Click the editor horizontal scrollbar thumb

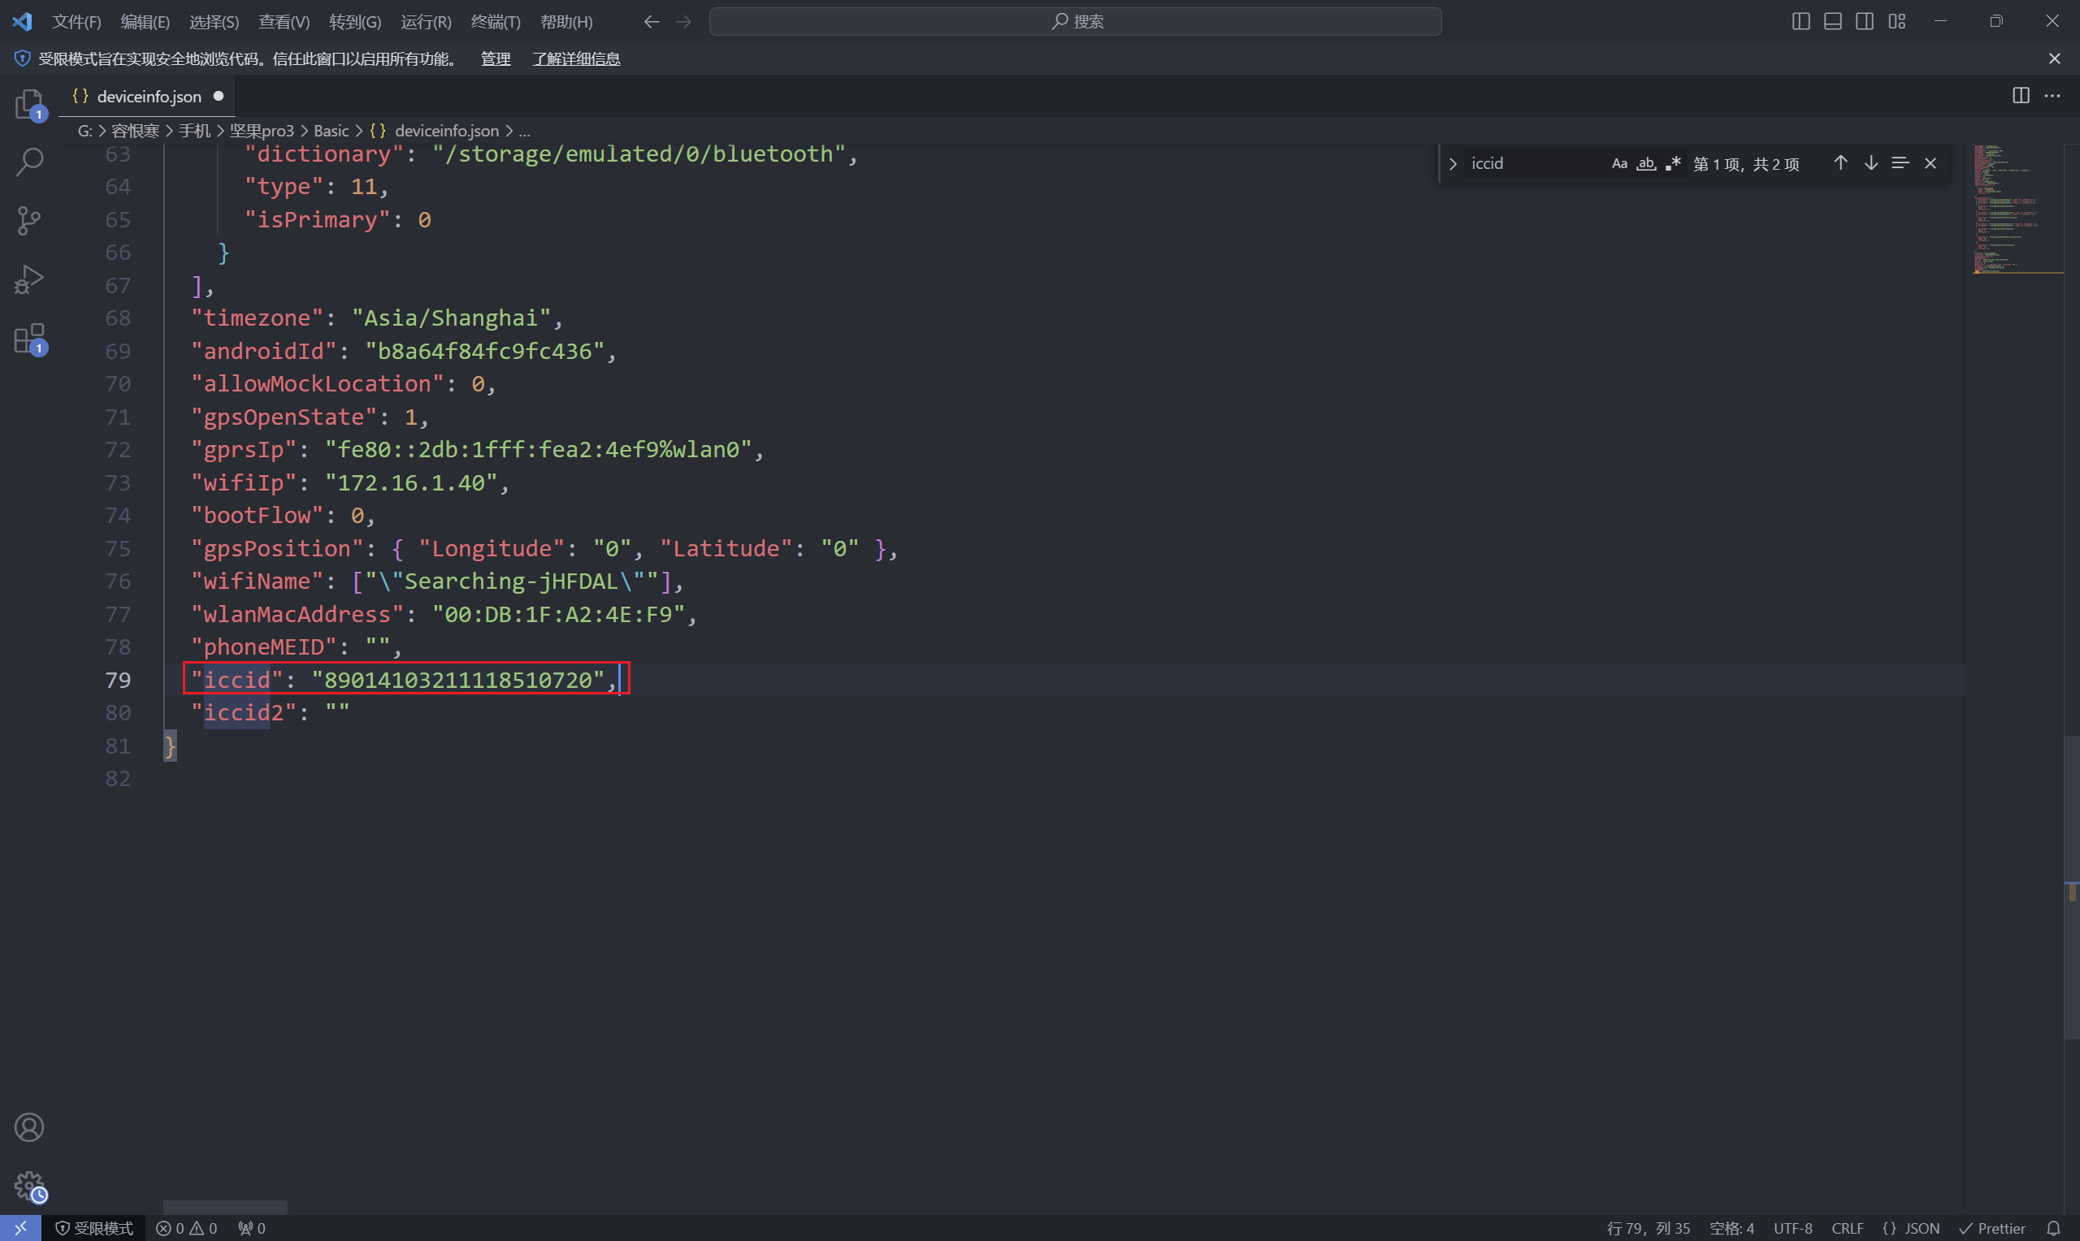[225, 1208]
